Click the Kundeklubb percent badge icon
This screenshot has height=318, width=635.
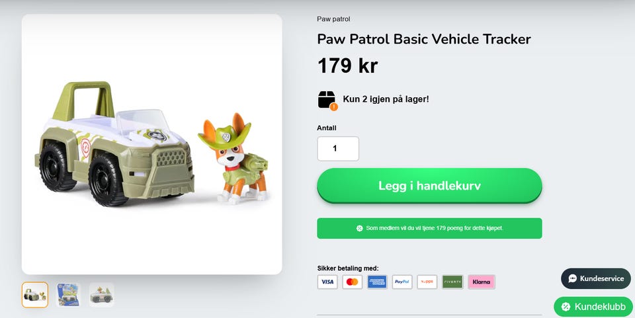(566, 307)
